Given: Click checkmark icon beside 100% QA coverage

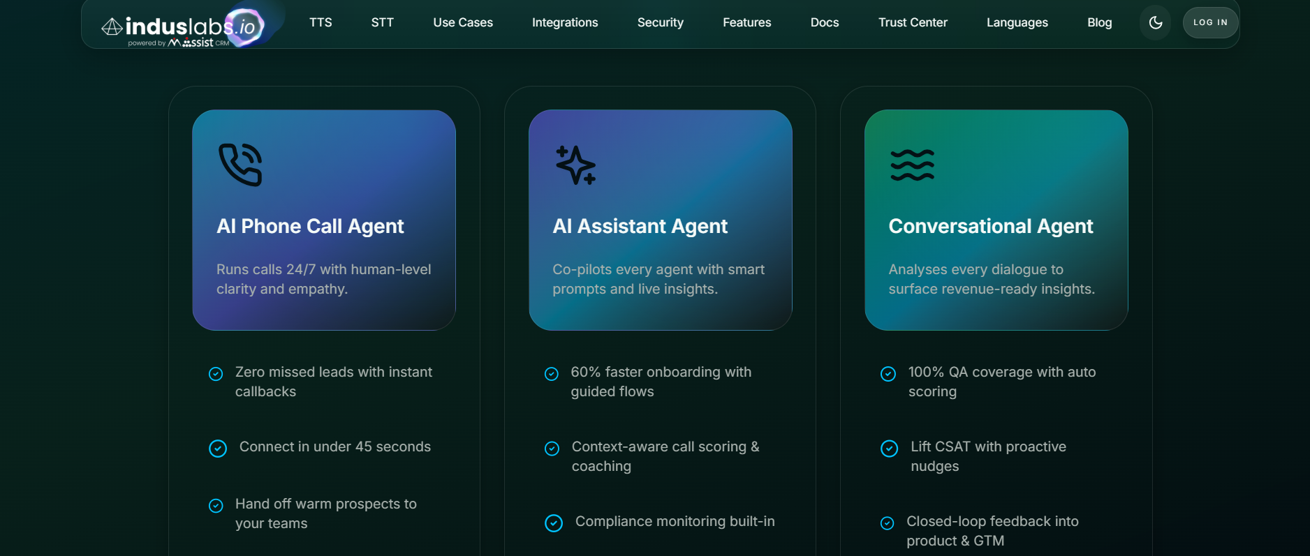Looking at the screenshot, I should click(888, 374).
